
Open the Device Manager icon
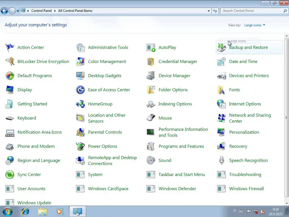pos(151,76)
